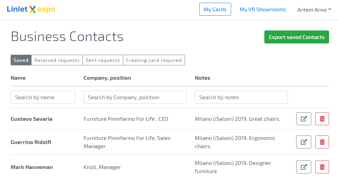The height and width of the screenshot is (195, 339).
Task: Open edit icon for Guerrino Ridolfi
Action: (x=303, y=142)
